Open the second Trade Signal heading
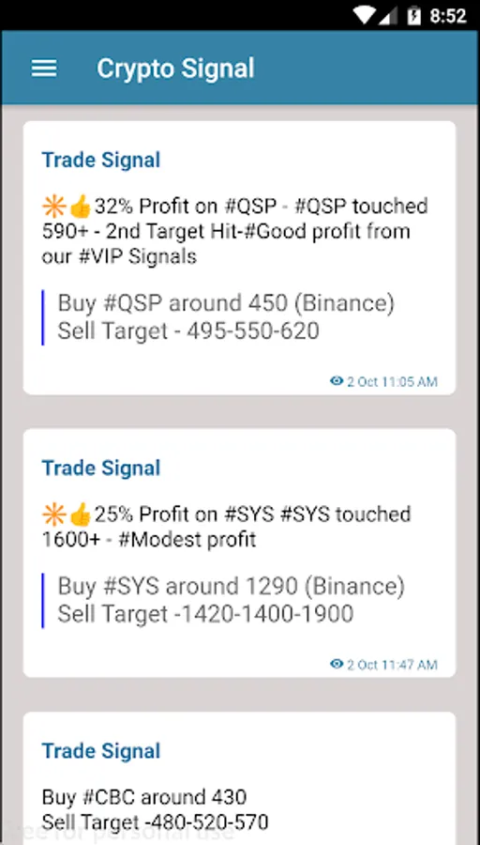480x845 pixels. tap(101, 468)
